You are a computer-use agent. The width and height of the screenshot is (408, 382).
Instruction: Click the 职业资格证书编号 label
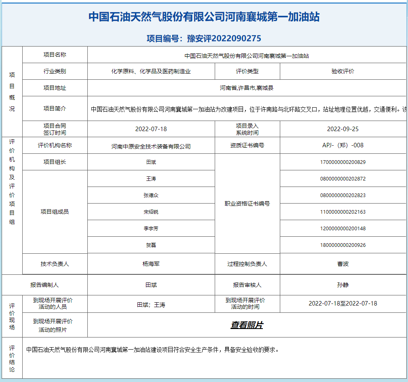247,204
